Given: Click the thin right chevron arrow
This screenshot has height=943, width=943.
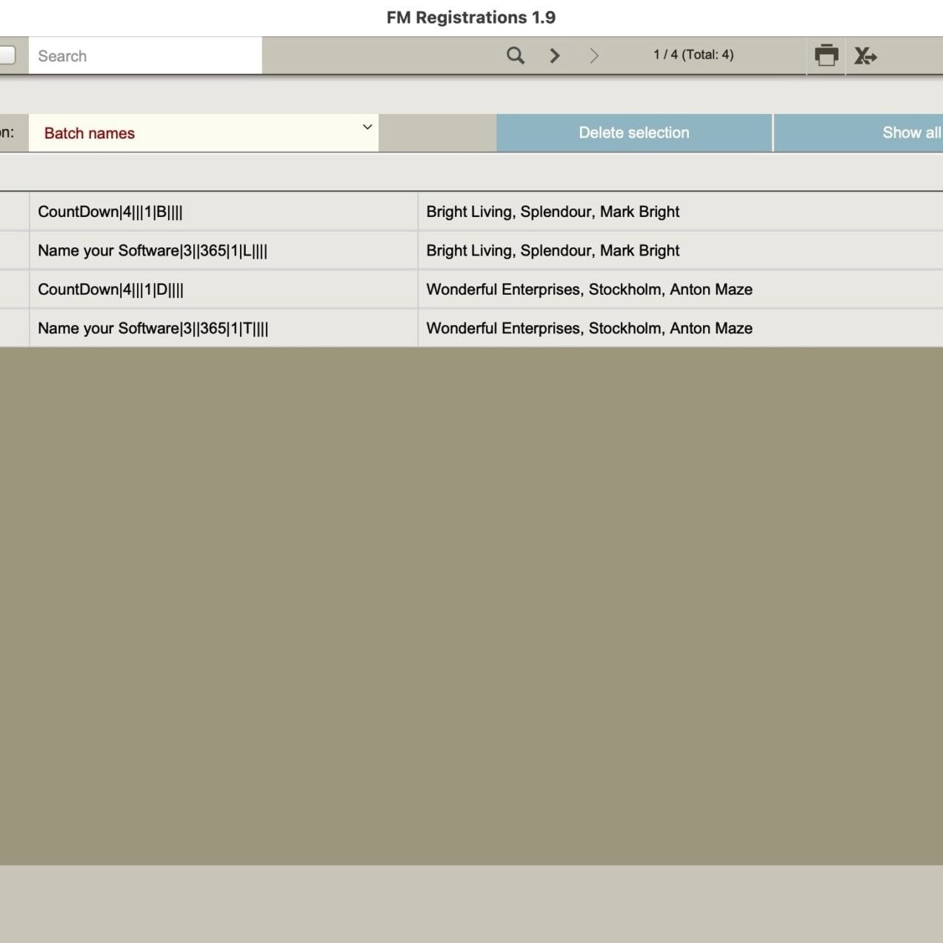Looking at the screenshot, I should pos(594,56).
